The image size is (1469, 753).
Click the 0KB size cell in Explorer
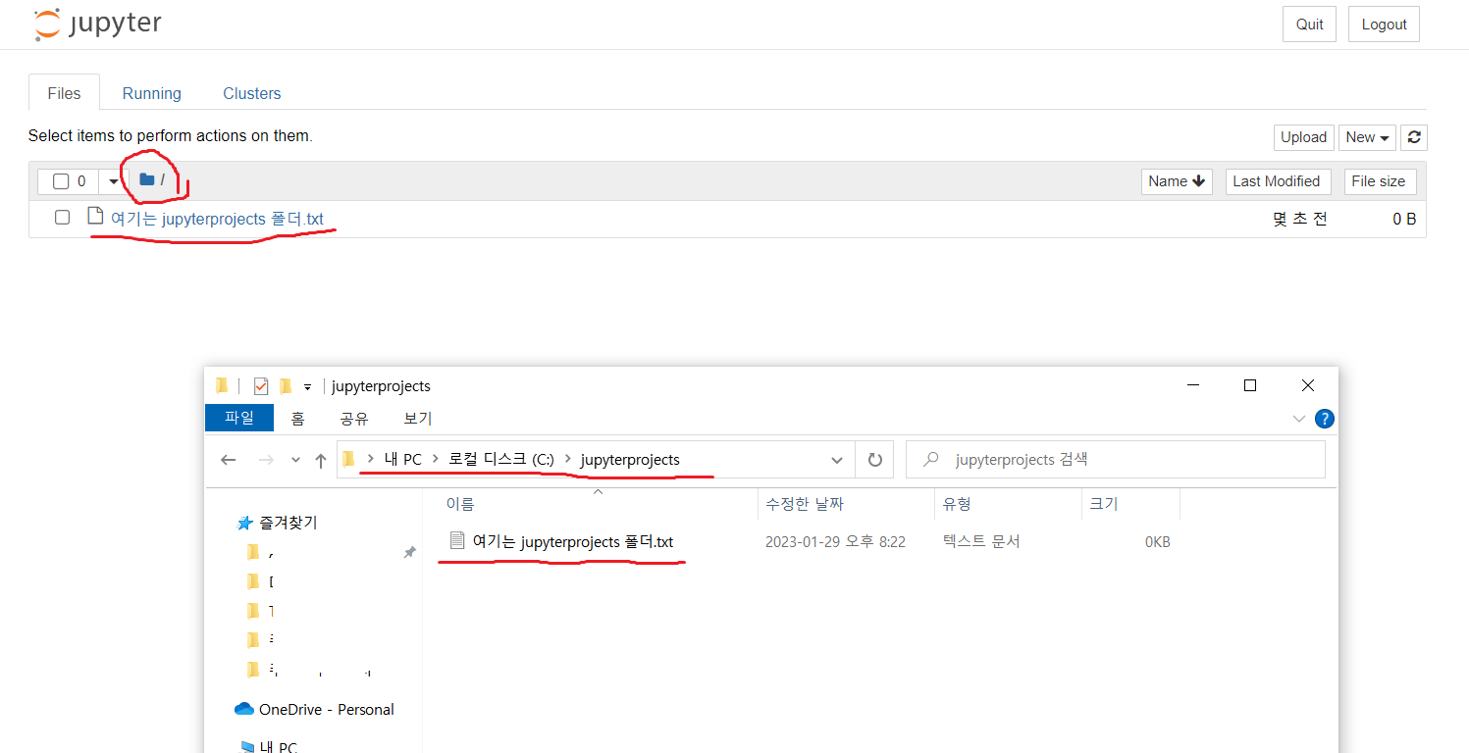coord(1157,542)
